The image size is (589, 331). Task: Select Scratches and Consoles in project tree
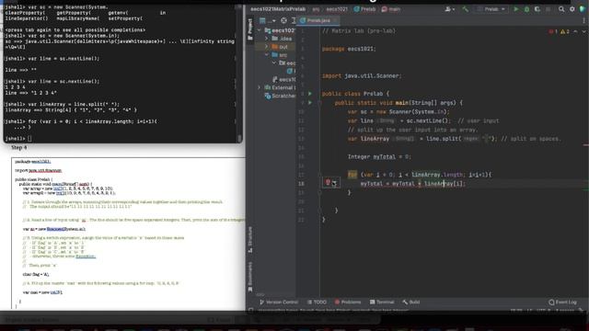pos(280,96)
